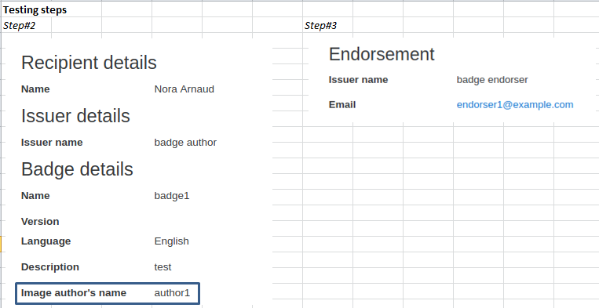Viewport: 599px width, 308px height.
Task: Click the Version label
Action: 40,222
